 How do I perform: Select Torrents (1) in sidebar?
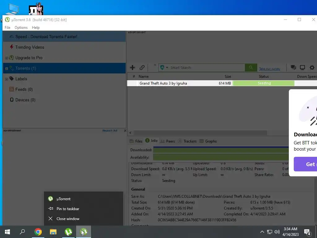[x=64, y=68]
